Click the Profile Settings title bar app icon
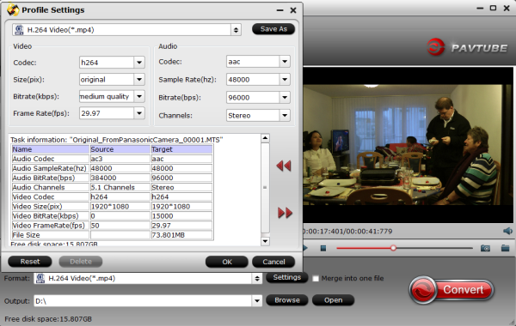 [13, 9]
